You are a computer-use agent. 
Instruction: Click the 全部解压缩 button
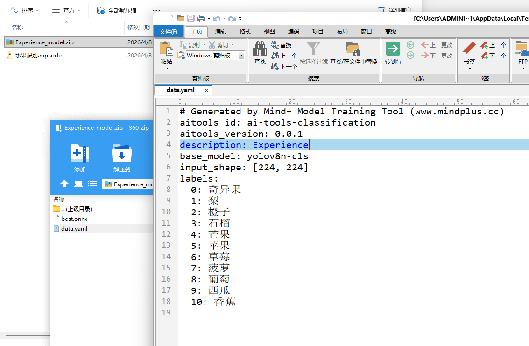coord(117,10)
